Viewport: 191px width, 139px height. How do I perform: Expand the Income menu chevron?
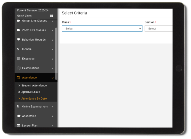(53, 50)
